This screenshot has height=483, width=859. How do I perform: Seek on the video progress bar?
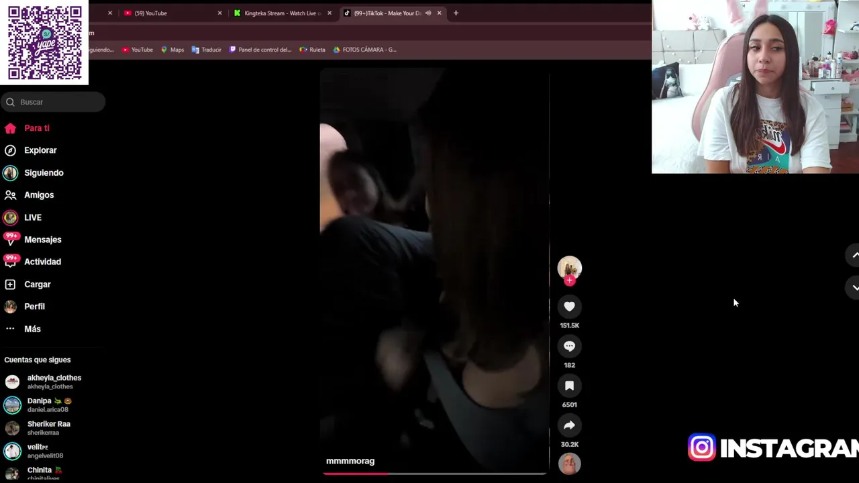click(x=434, y=474)
